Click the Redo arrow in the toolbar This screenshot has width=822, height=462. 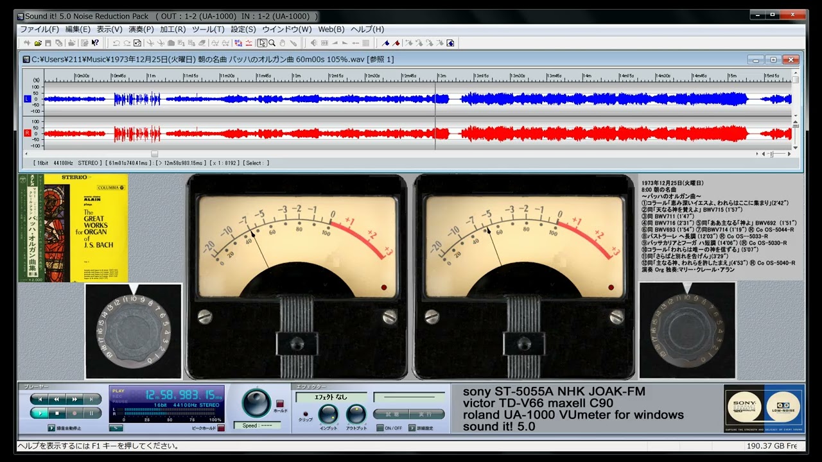pos(127,43)
